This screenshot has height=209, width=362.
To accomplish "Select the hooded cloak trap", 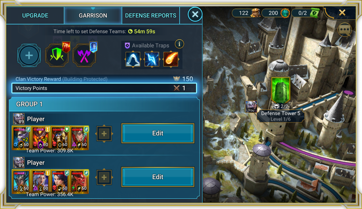I will (x=133, y=59).
